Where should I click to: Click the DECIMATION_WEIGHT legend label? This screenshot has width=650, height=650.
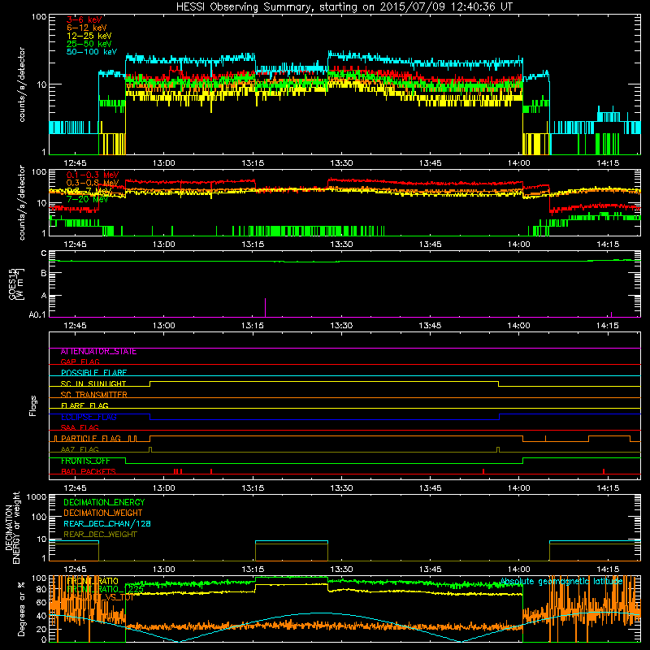pos(103,513)
